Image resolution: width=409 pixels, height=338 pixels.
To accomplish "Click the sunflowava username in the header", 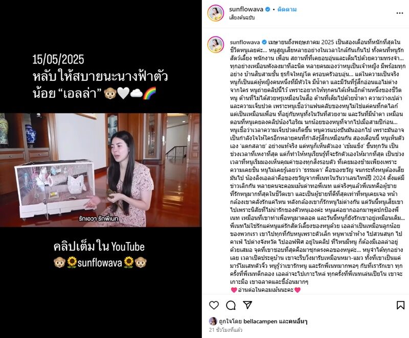I will pyautogui.click(x=246, y=9).
